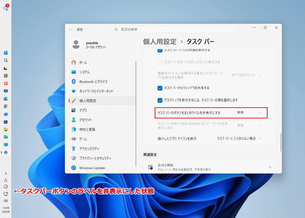The image size is (305, 218).
Task: Launch the red power-symbol app in taskbar
Action: click(x=6, y=83)
